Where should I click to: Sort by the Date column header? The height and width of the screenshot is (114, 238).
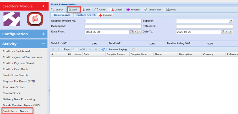[x=94, y=54]
